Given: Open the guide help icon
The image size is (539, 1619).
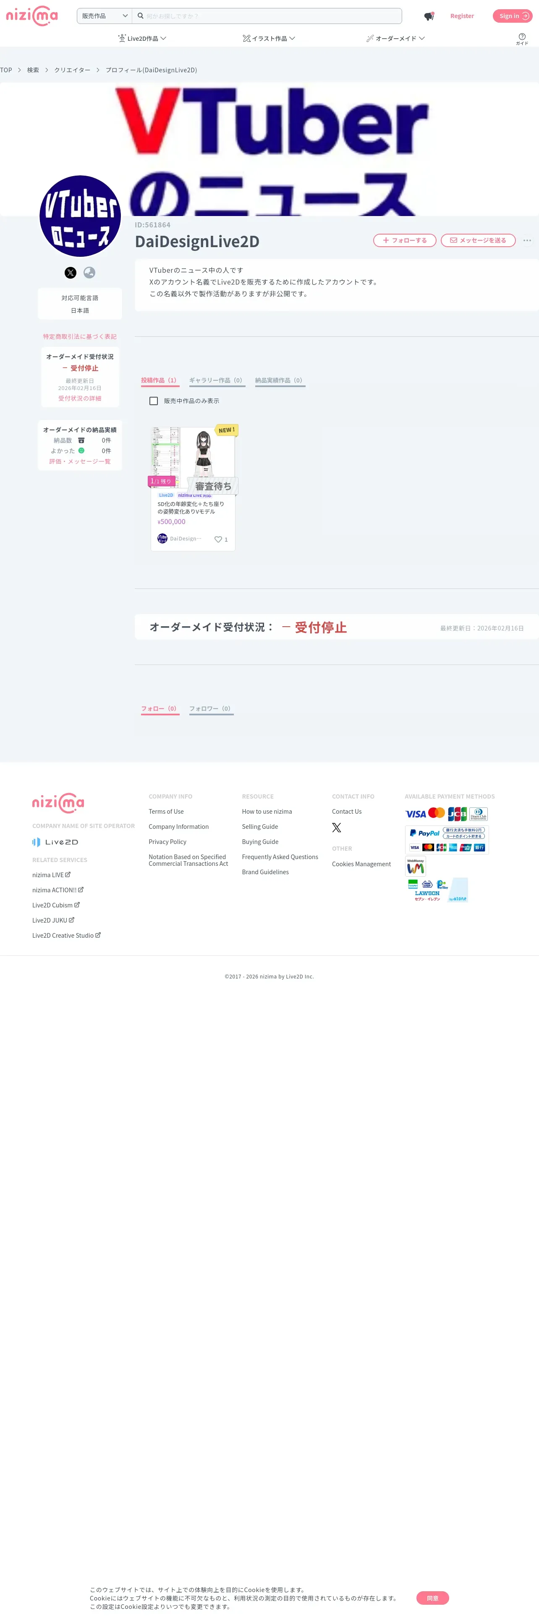Looking at the screenshot, I should pos(522,38).
